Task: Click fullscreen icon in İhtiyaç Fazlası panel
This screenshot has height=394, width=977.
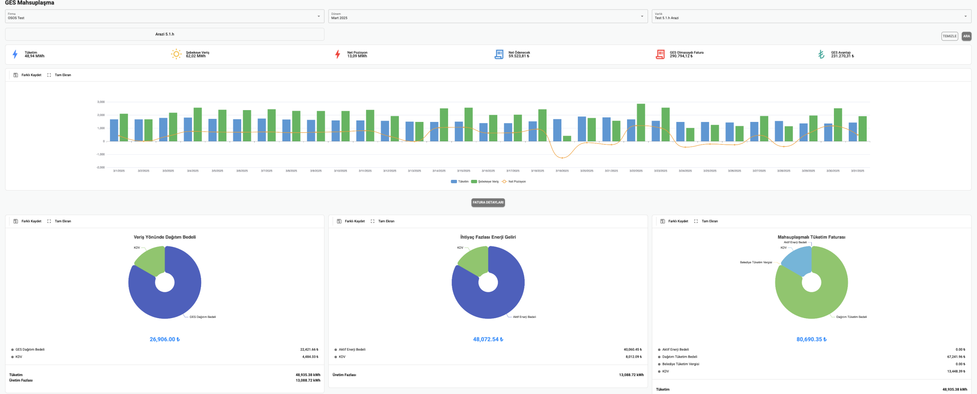Action: click(372, 221)
